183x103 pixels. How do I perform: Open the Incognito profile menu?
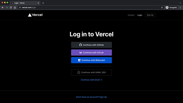[171, 8]
